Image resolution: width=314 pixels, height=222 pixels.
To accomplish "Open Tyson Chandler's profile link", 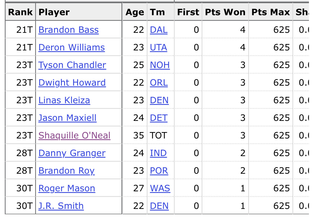I will coord(72,65).
